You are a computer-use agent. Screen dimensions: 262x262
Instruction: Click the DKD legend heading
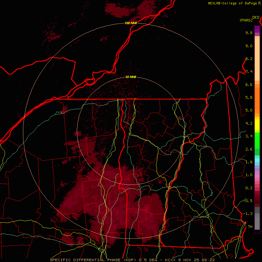[256, 17]
